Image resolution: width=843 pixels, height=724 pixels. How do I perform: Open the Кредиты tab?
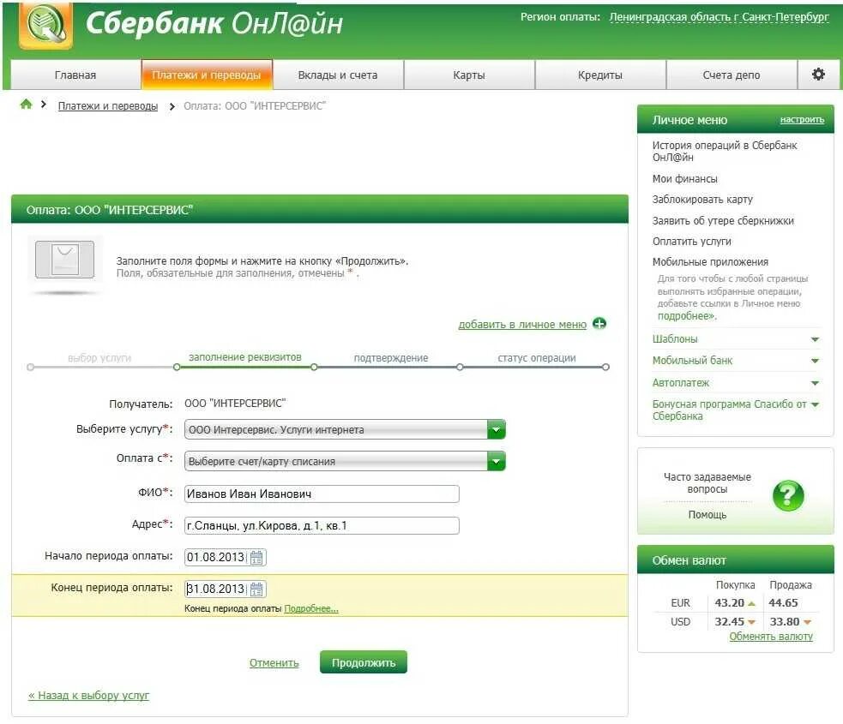pyautogui.click(x=600, y=75)
